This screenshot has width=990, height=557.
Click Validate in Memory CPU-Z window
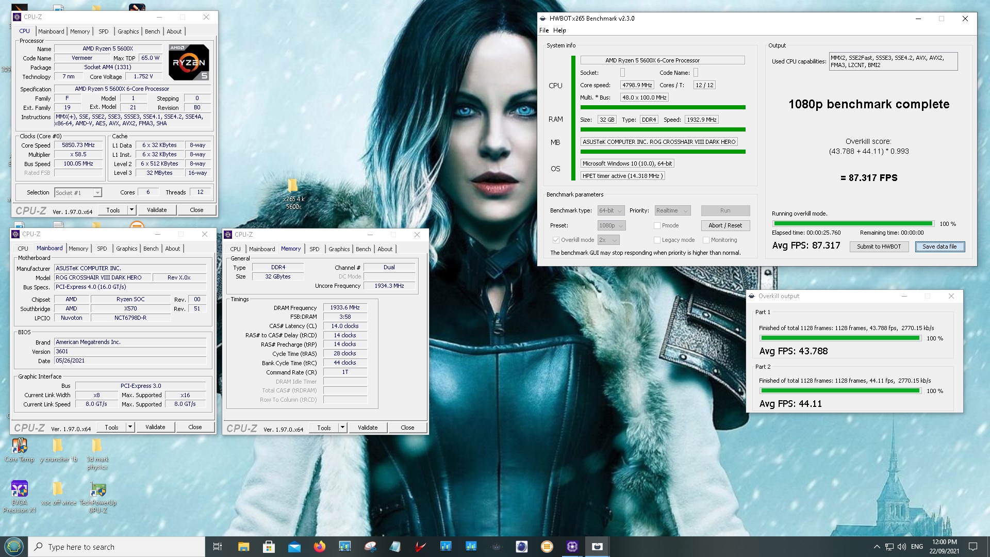point(368,428)
